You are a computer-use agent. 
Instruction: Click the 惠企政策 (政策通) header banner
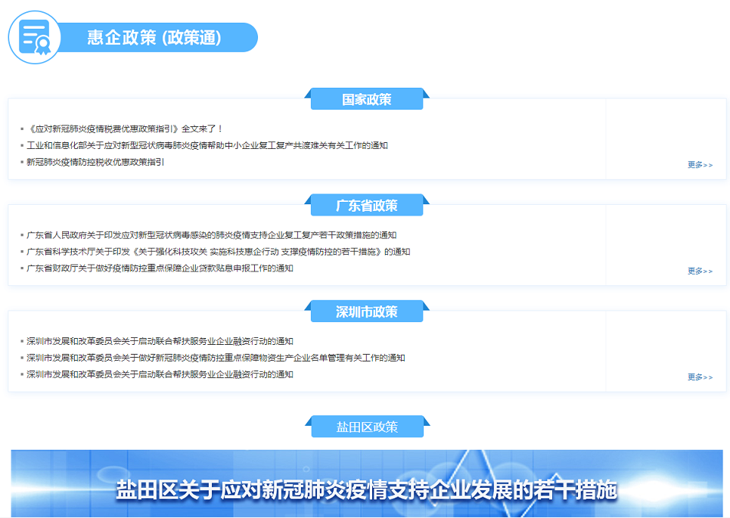154,38
